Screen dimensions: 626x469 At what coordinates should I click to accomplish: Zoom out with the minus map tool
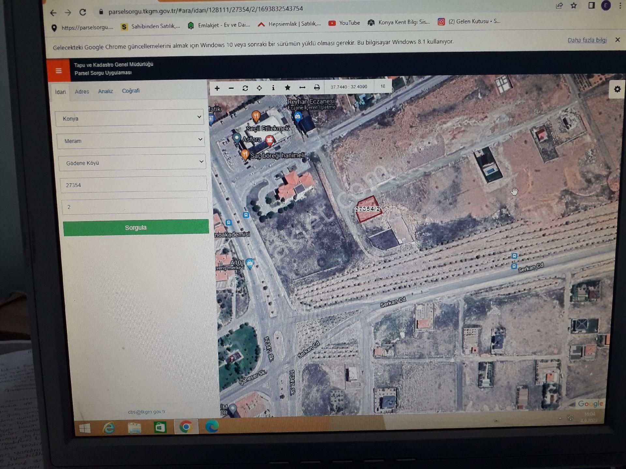coord(231,88)
